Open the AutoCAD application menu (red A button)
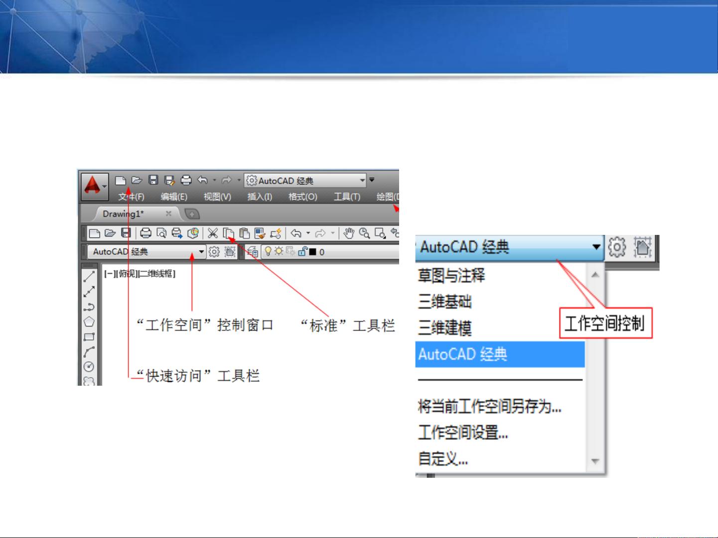The height and width of the screenshot is (538, 718). pos(94,187)
